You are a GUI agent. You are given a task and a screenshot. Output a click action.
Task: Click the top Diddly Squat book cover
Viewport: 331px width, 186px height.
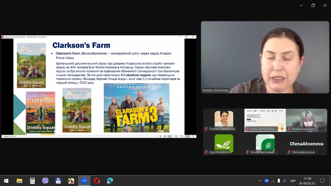click(31, 65)
